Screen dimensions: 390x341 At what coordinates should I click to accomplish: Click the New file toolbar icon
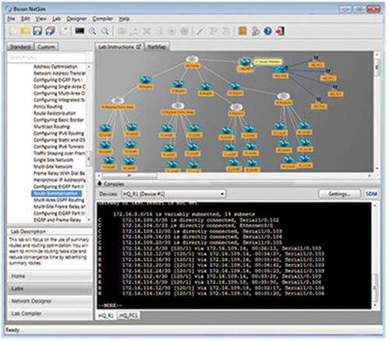[x=13, y=31]
